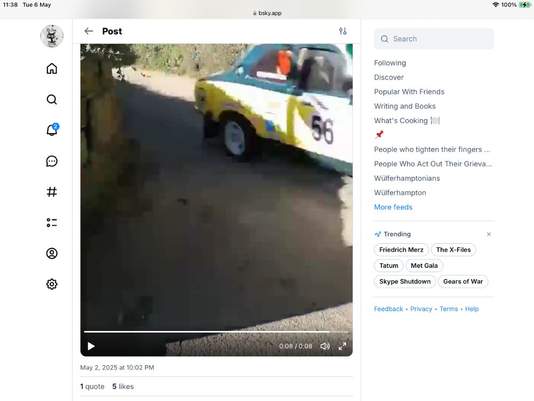Play the rally car video
Screen dimensions: 534x401
(x=91, y=346)
